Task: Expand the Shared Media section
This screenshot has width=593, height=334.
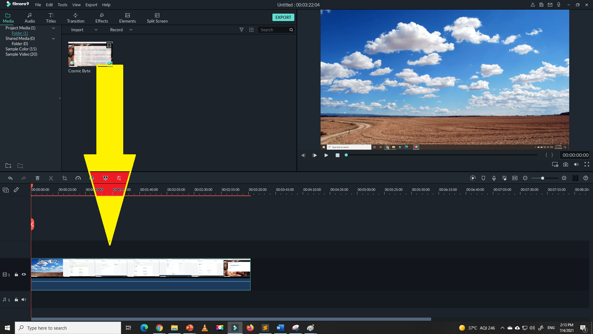Action: pyautogui.click(x=53, y=38)
